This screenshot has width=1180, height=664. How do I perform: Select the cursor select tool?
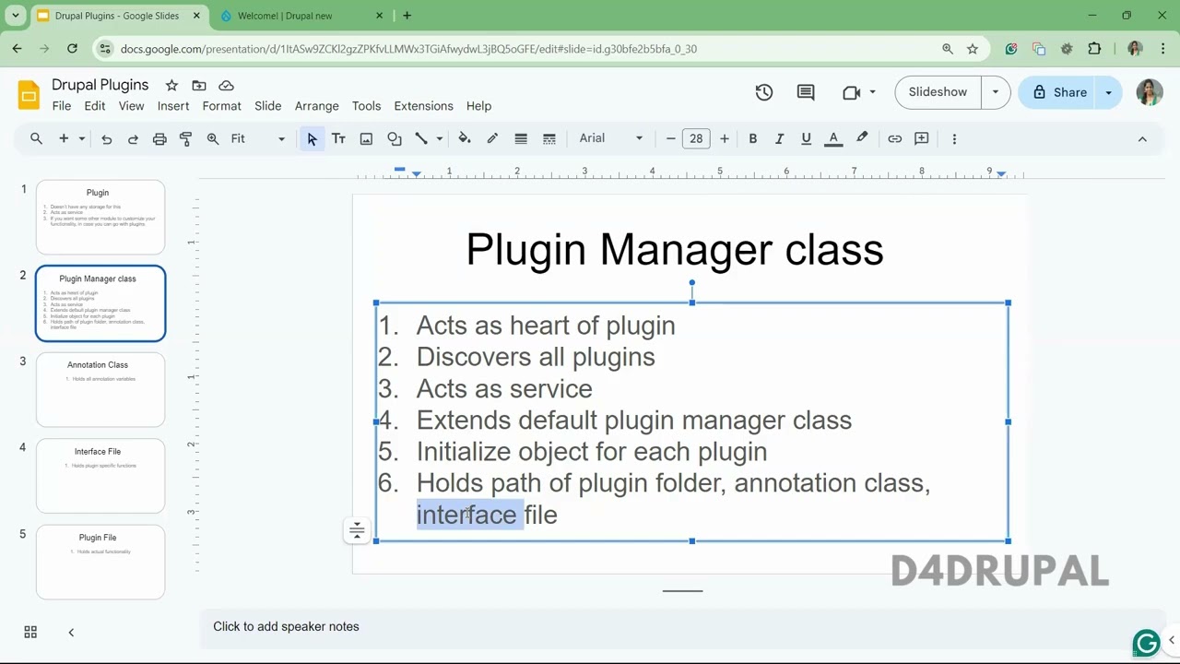312,138
